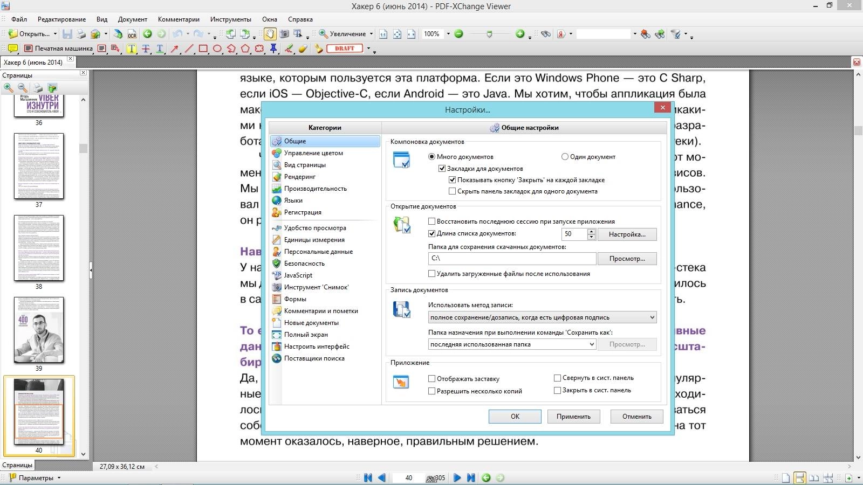Screen dimensions: 863x485
Task: Click the 'Настройка...' button
Action: tap(627, 234)
